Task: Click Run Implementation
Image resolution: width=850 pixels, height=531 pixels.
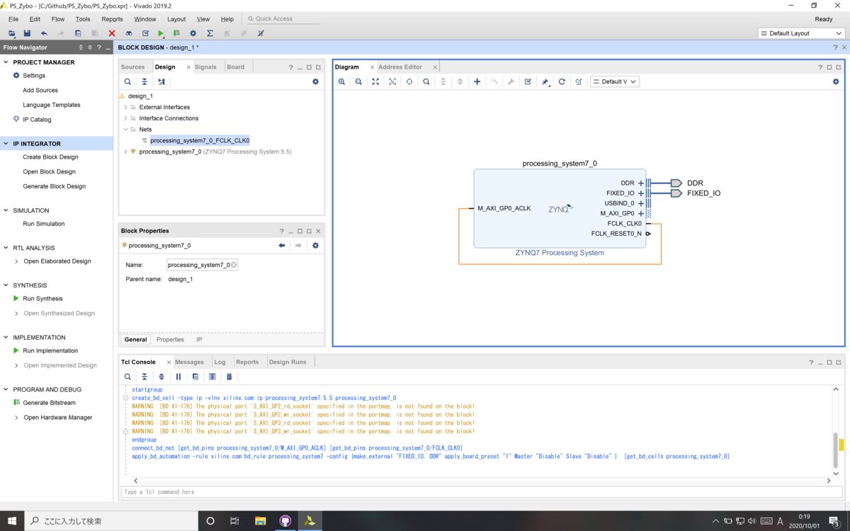Action: pyautogui.click(x=50, y=350)
